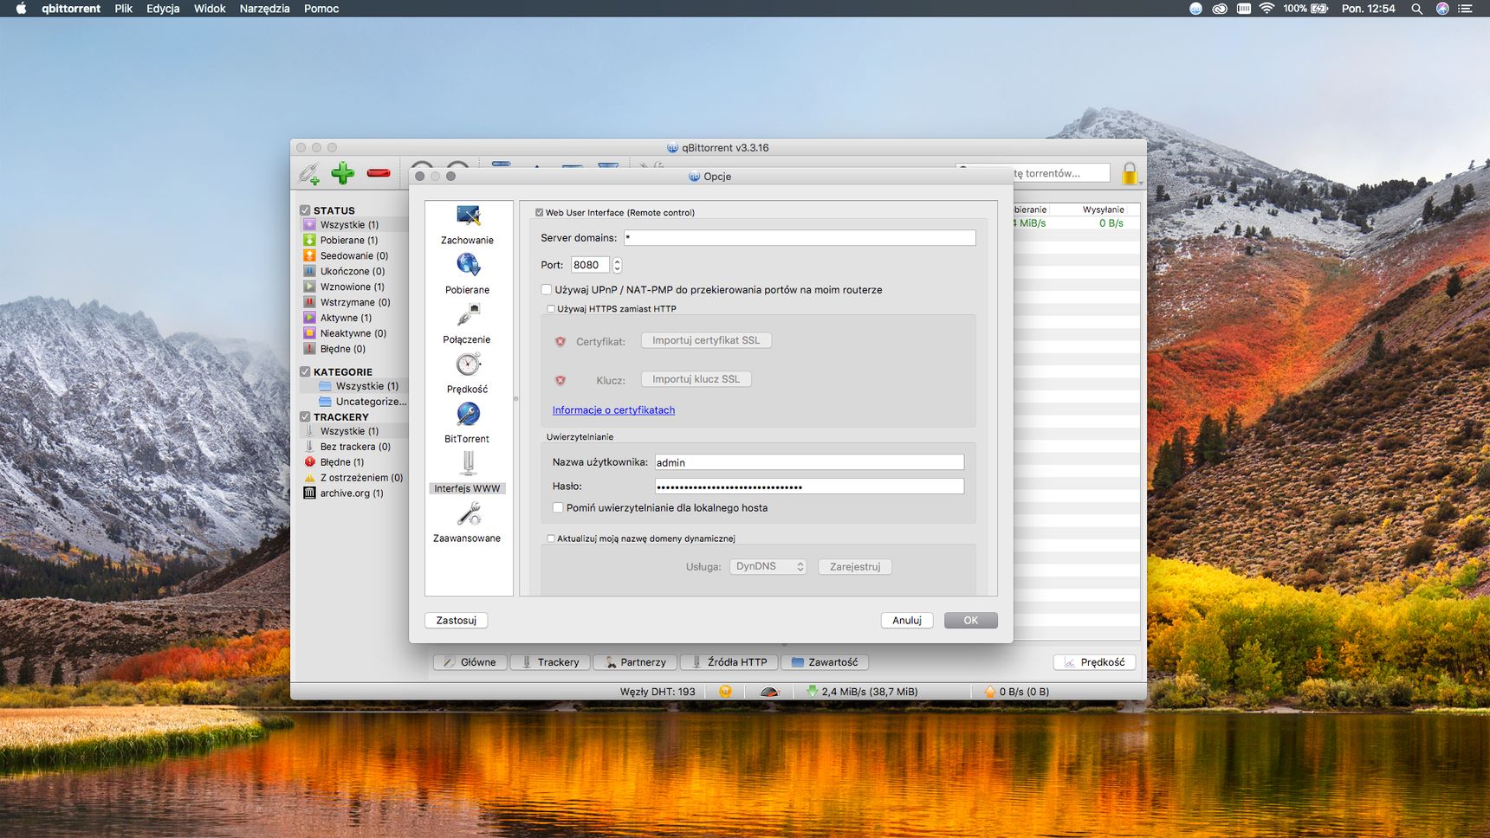This screenshot has height=838, width=1490.
Task: Open the Pomoc menu
Action: point(321,9)
